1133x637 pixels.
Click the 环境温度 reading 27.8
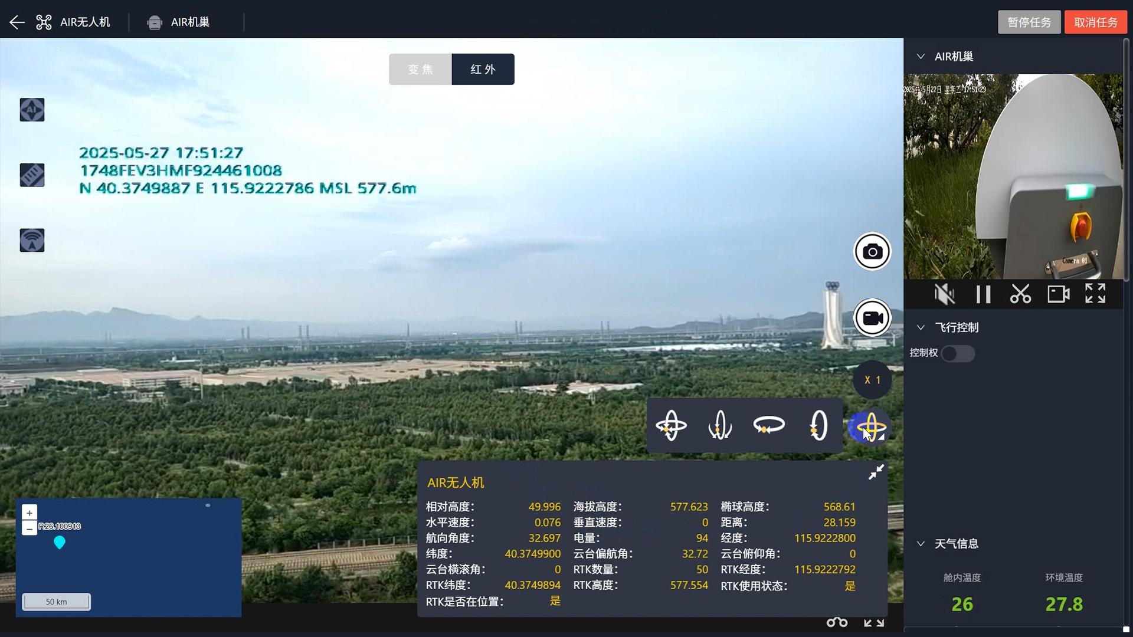click(x=1064, y=604)
